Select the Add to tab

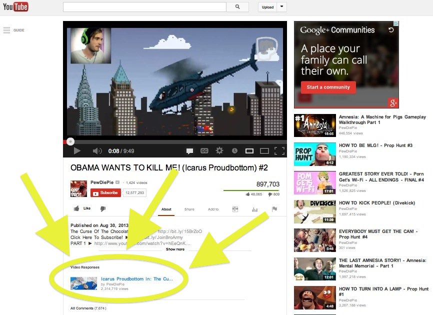(x=213, y=209)
